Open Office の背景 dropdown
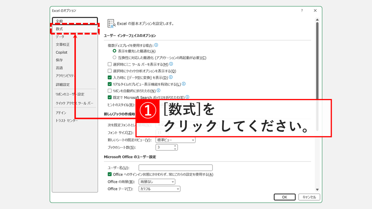This screenshot has height=209, width=372. click(157, 182)
